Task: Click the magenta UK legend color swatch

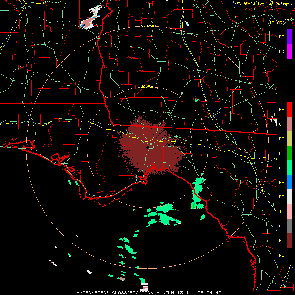Action: (x=289, y=51)
